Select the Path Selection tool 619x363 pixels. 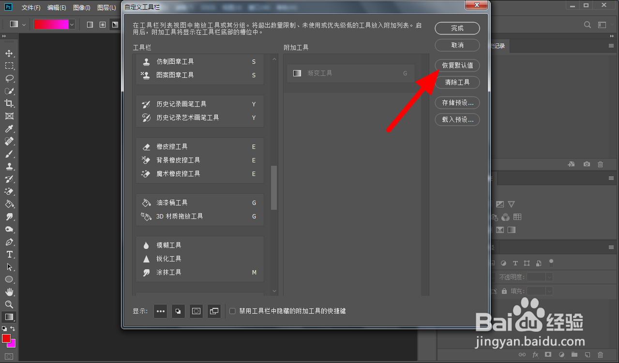click(x=9, y=267)
